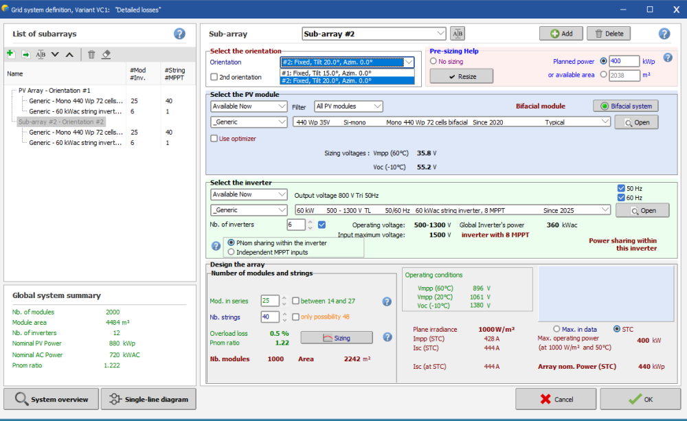Enable the 2nd orientation checkbox
The image size is (687, 421).
pyautogui.click(x=214, y=77)
